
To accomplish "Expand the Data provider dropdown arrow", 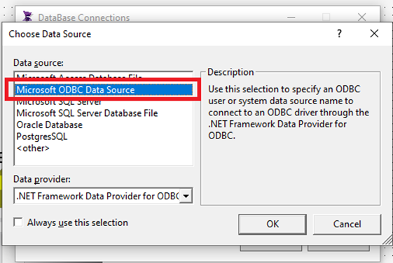I will click(x=186, y=196).
